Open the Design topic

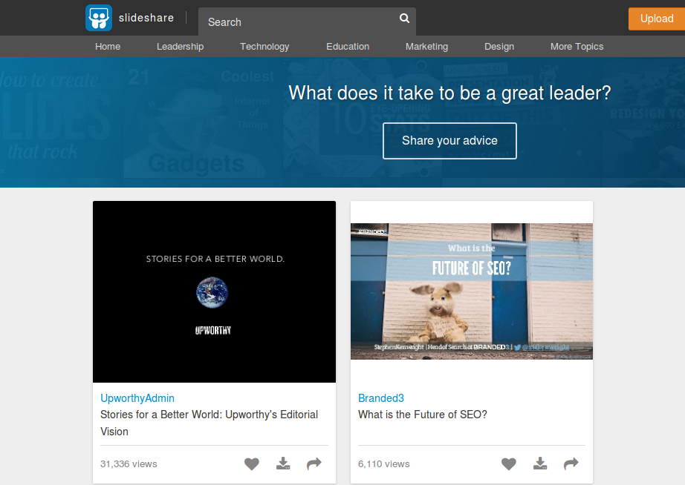[499, 47]
